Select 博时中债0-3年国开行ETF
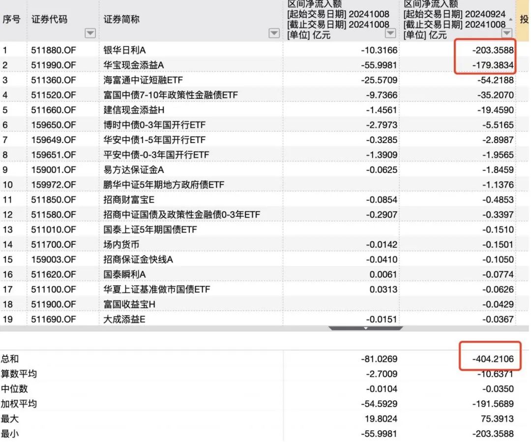Viewport: 531px width, 442px height. (258, 125)
